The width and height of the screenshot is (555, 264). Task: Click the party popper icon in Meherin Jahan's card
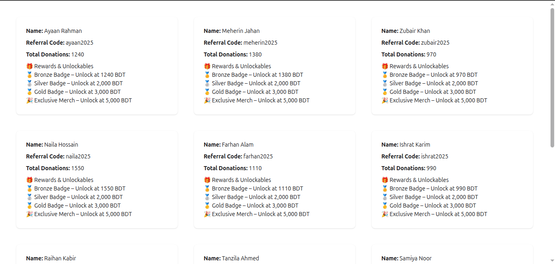point(207,100)
